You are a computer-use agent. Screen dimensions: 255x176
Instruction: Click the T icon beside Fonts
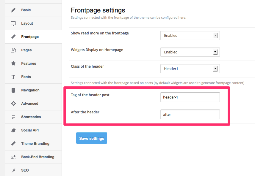[x=13, y=77]
